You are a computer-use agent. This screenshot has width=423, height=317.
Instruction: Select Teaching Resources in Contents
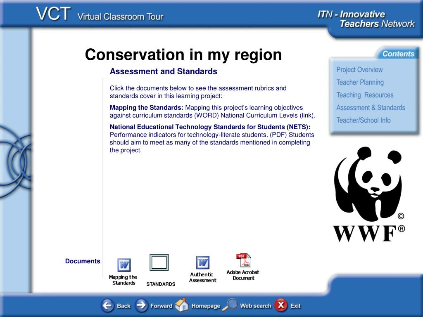[365, 95]
